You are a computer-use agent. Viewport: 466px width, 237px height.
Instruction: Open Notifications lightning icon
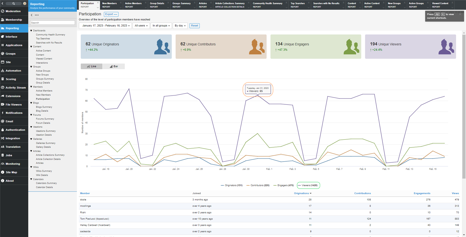click(3, 113)
